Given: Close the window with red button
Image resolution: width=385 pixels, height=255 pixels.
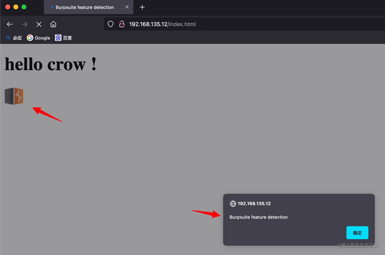Looking at the screenshot, I should 8,7.
